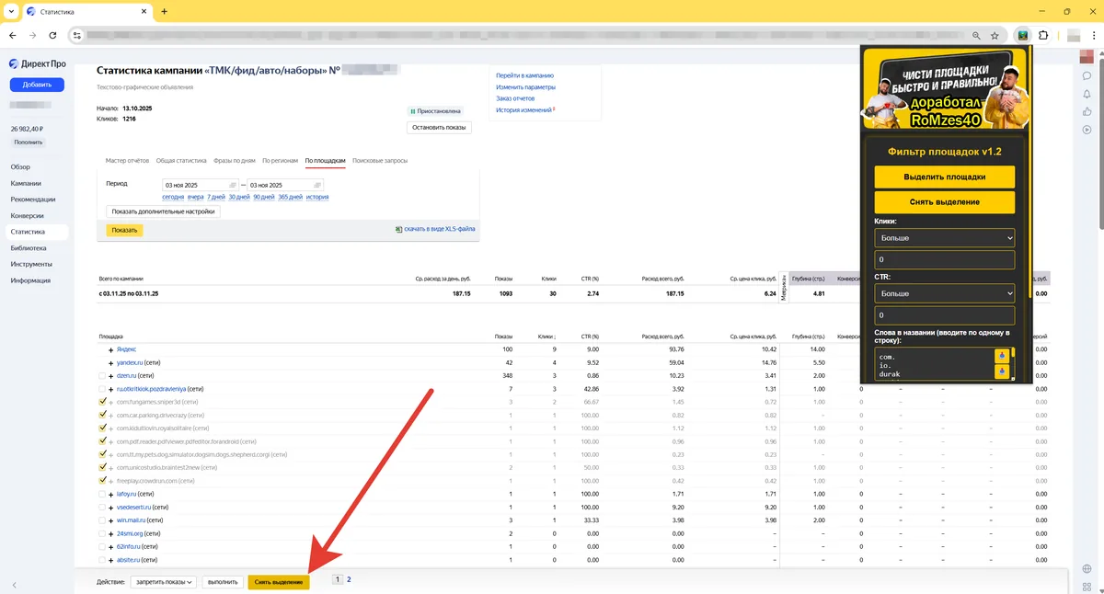The image size is (1104, 594).
Task: Click 'Показать дополнительные настройки' button
Action: coord(163,211)
